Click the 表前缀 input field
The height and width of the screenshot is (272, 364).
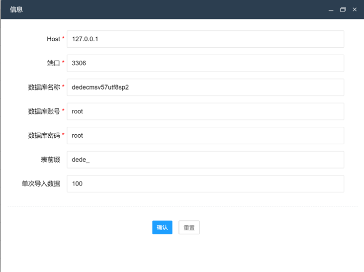205,160
